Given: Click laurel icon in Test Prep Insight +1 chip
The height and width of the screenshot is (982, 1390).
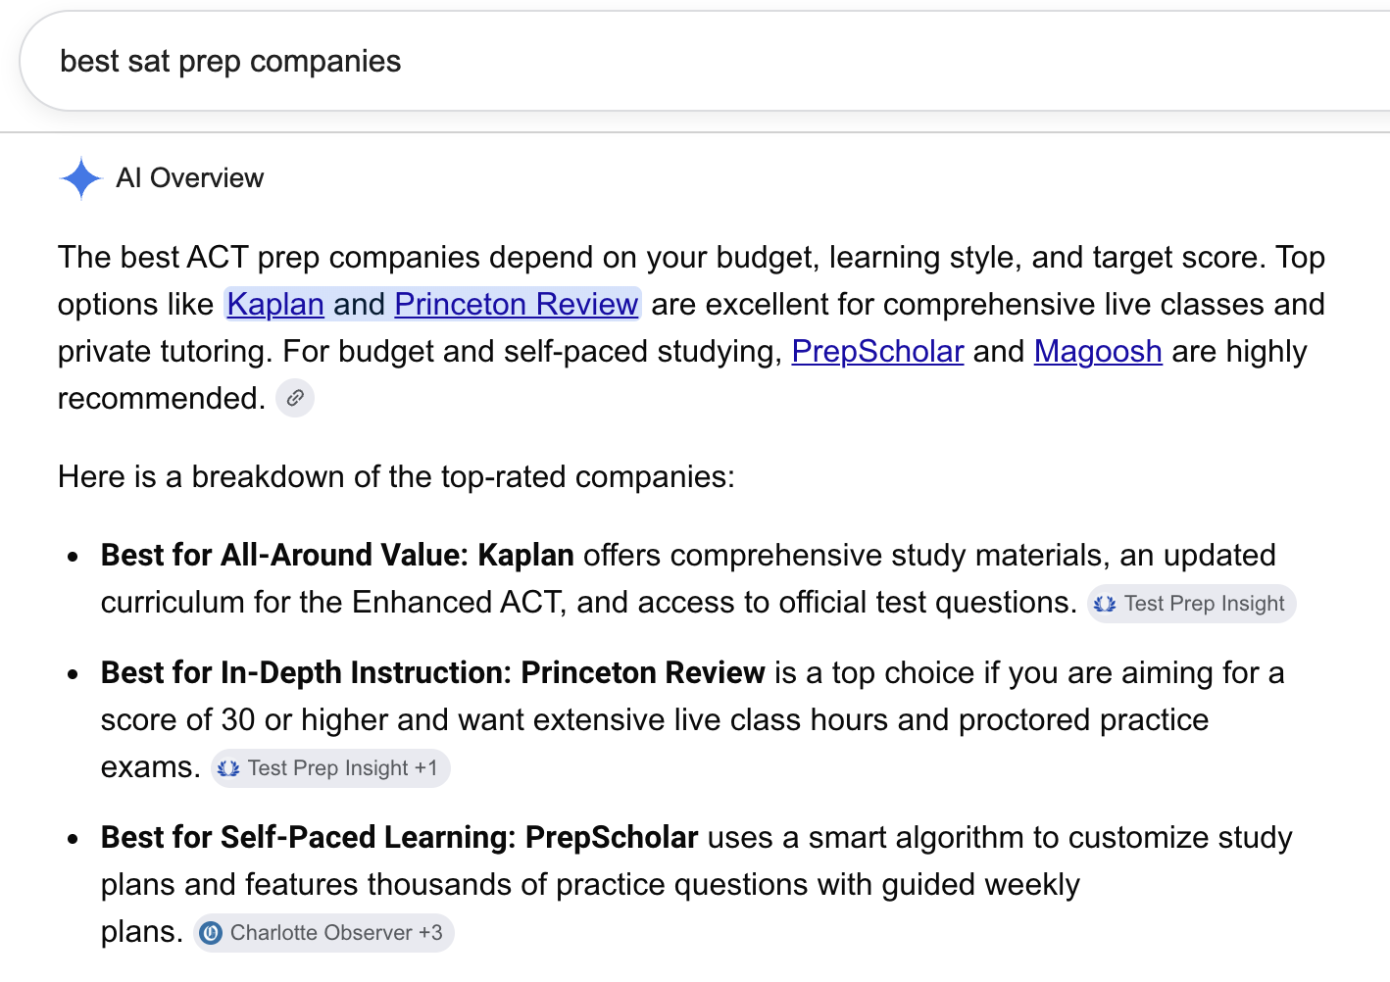Looking at the screenshot, I should click(x=228, y=768).
